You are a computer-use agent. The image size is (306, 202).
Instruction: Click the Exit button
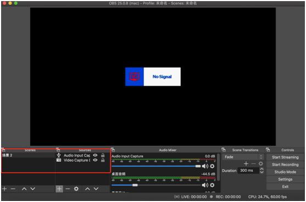285,187
